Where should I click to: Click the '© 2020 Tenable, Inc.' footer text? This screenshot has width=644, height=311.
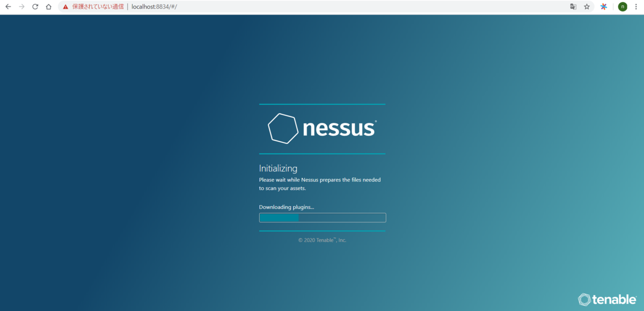[323, 240]
